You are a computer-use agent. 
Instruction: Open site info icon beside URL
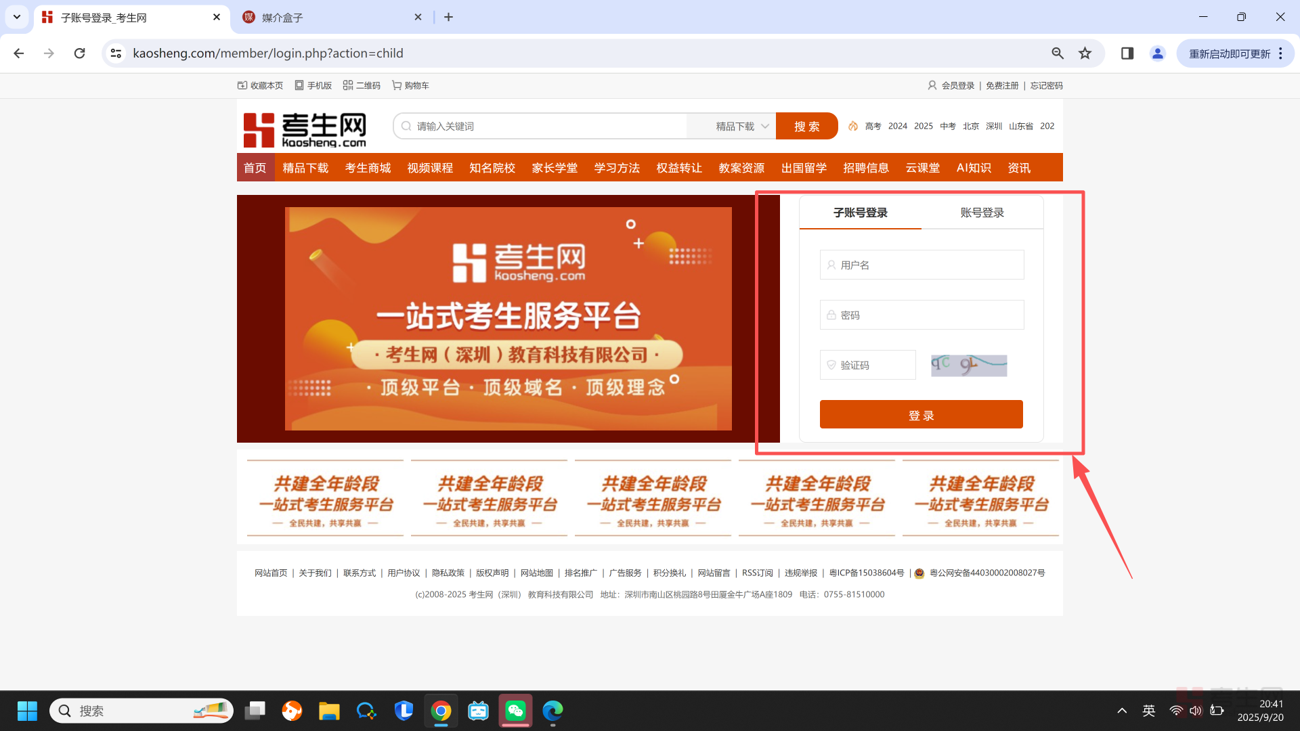tap(116, 53)
